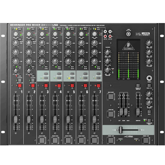Click the Monitor fader cap
This screenshot has height=165, width=165.
(138, 112)
